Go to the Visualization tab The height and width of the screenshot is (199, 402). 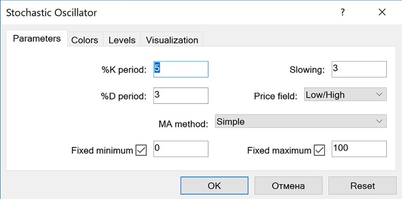click(172, 40)
